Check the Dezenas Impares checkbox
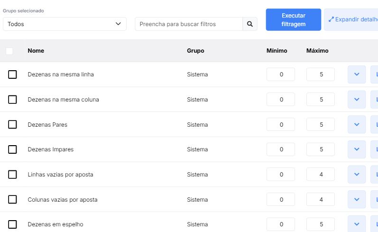Image resolution: width=378 pixels, height=232 pixels. (12, 149)
